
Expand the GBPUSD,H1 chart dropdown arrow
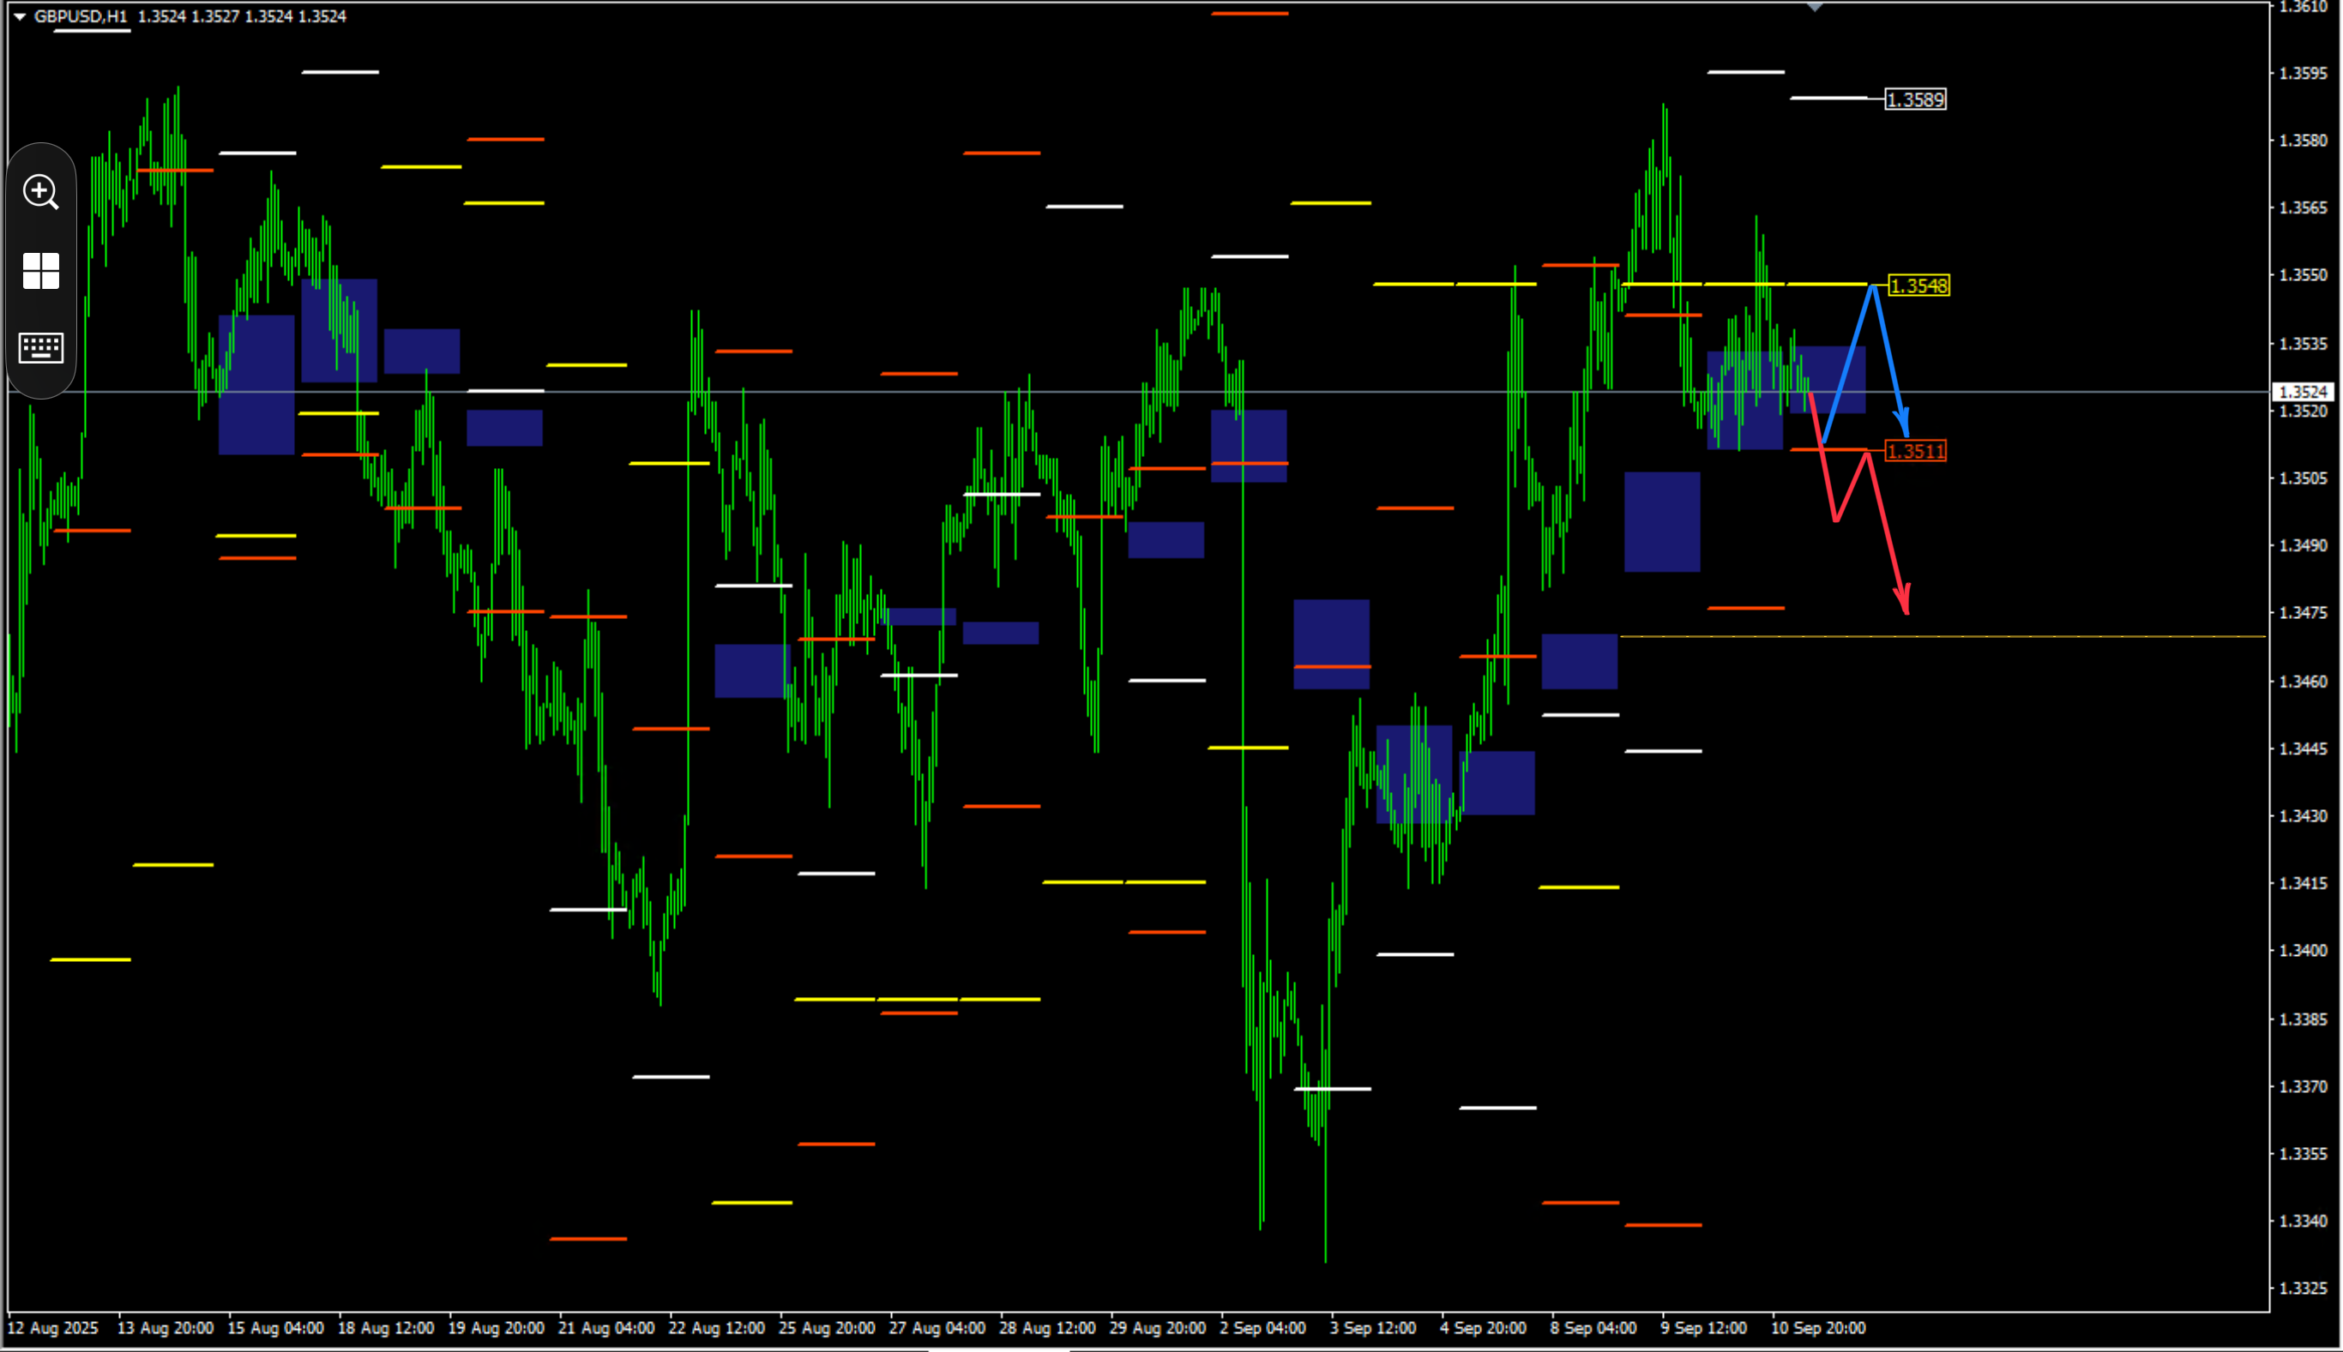click(20, 16)
